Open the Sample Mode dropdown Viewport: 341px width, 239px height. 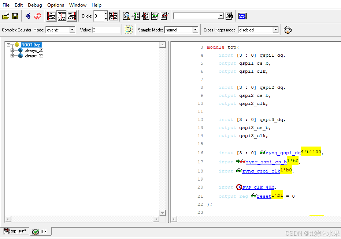tap(195, 30)
